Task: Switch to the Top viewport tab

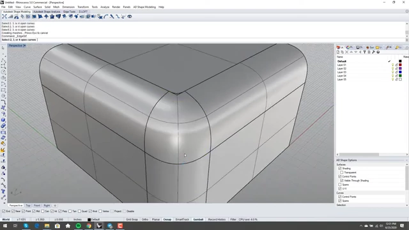Action: pos(28,206)
